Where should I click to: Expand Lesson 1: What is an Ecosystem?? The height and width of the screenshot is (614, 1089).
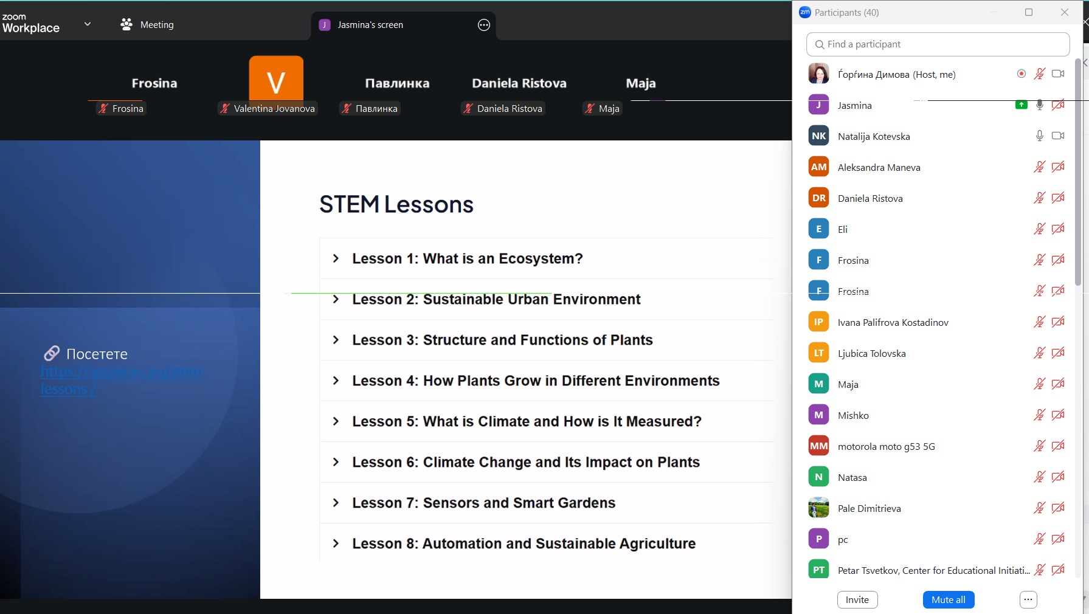click(336, 259)
